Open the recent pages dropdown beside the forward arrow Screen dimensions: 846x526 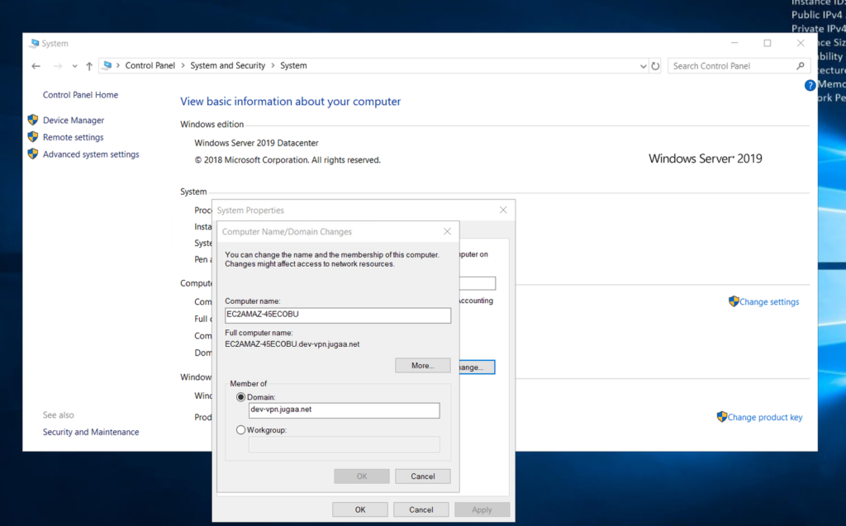click(x=74, y=65)
